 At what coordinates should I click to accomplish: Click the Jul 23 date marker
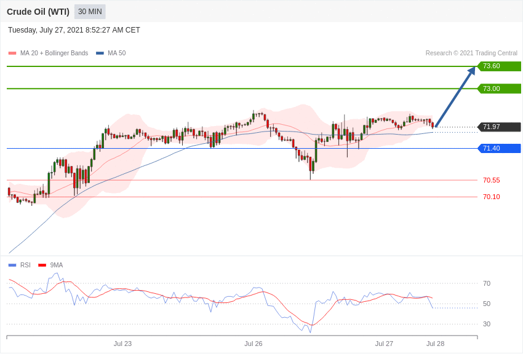coord(122,344)
